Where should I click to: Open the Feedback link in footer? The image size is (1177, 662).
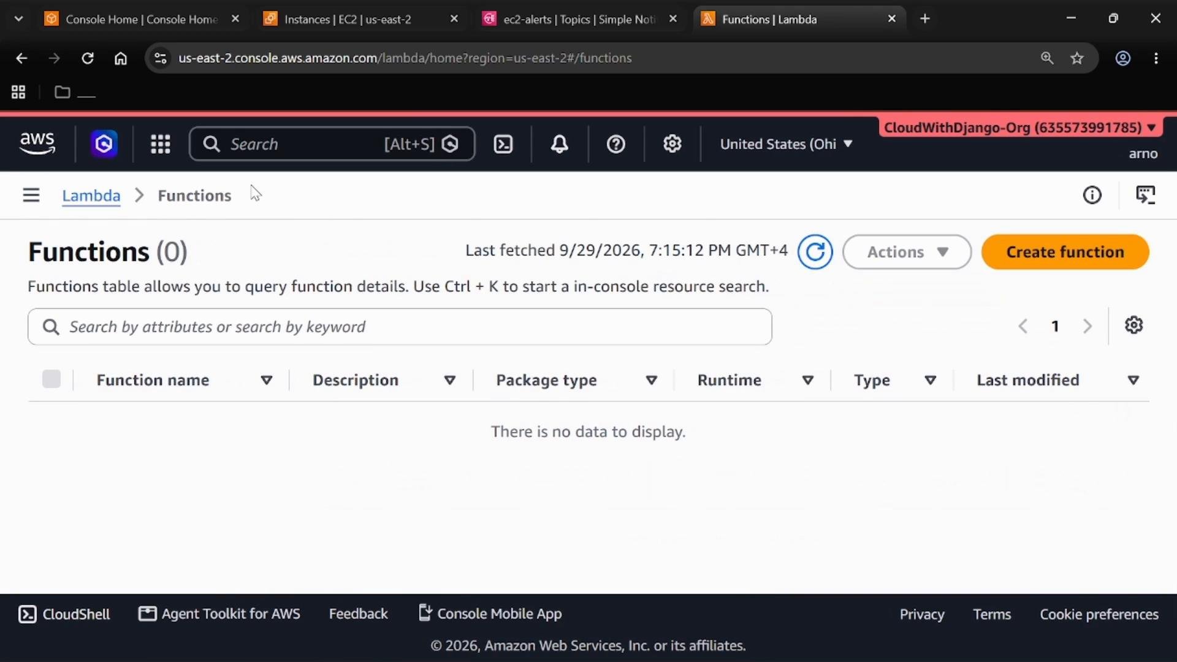pos(358,614)
